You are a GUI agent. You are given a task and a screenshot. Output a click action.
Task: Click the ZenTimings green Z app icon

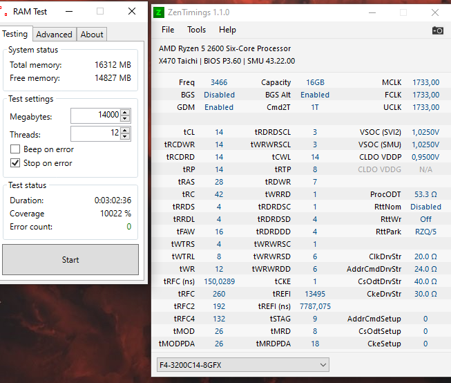coord(158,12)
